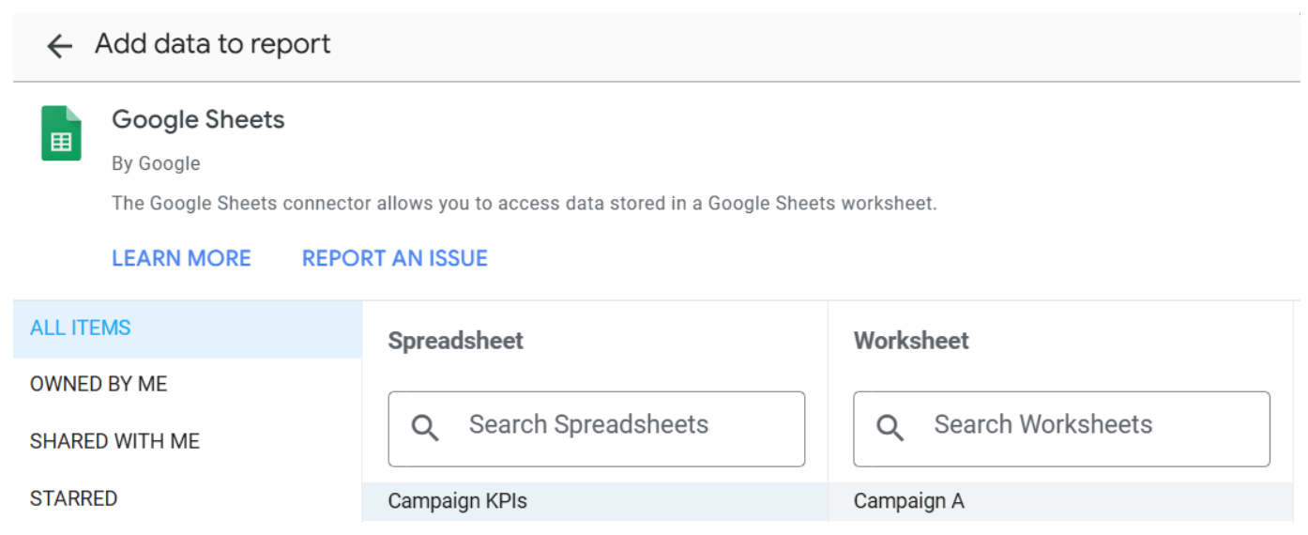Open the LEARN MORE link
The width and height of the screenshot is (1308, 535).
click(181, 258)
